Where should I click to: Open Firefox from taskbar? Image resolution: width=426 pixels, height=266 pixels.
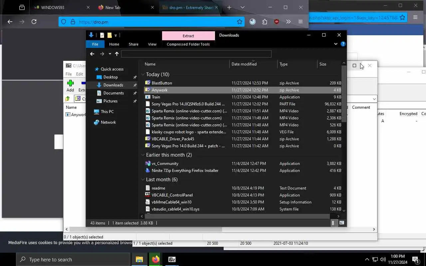click(x=155, y=259)
